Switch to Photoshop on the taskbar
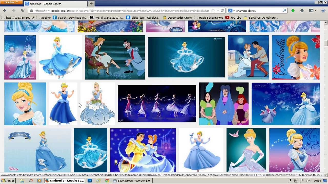The height and width of the screenshot is (184, 328). [x=90, y=181]
